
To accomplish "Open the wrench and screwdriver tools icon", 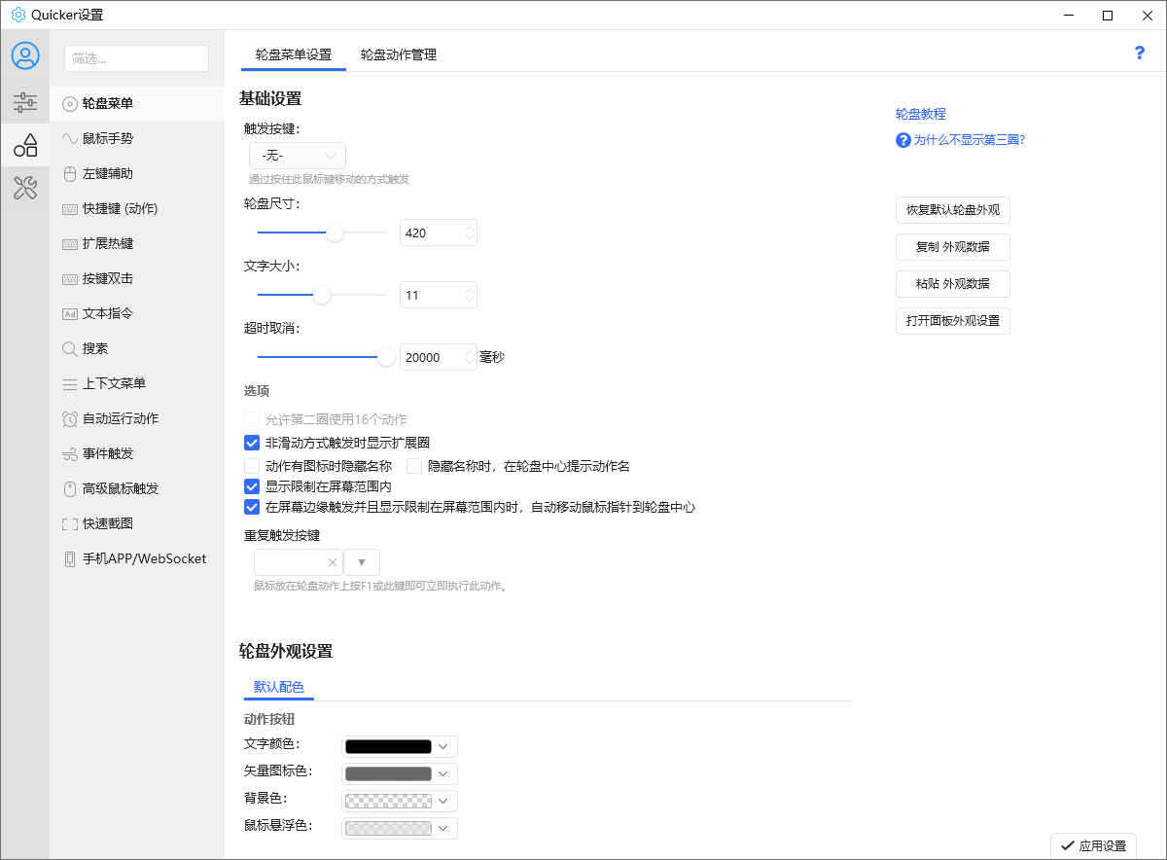I will click(x=25, y=188).
